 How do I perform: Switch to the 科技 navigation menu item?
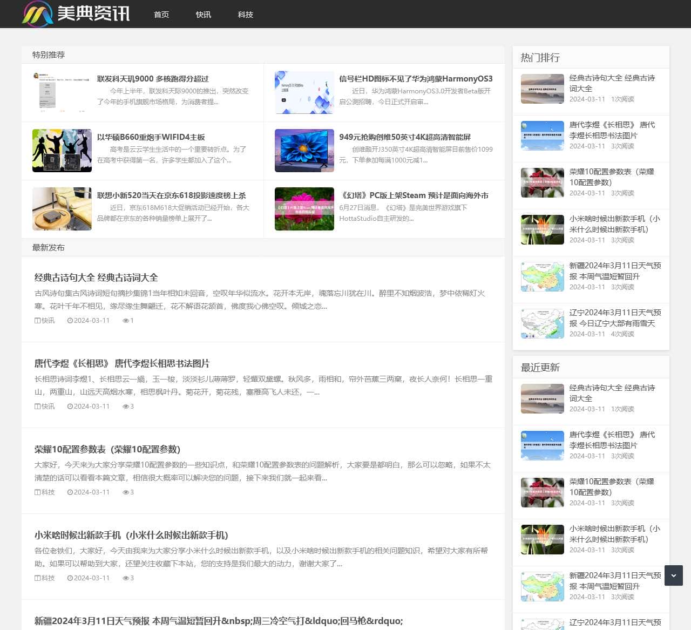(246, 15)
